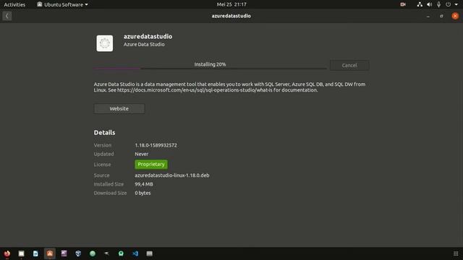Select the Ubuntu Software dock icon

(x=50, y=253)
